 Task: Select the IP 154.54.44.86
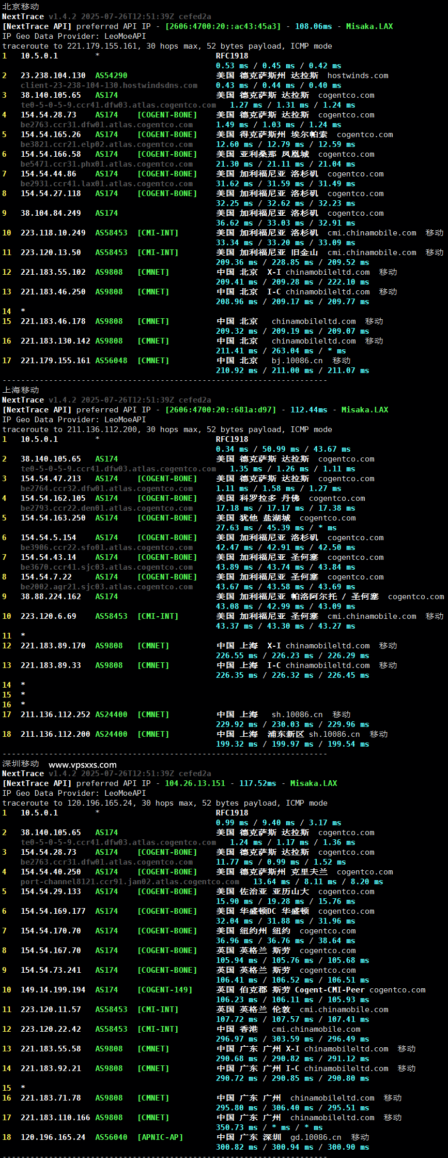pyautogui.click(x=49, y=174)
